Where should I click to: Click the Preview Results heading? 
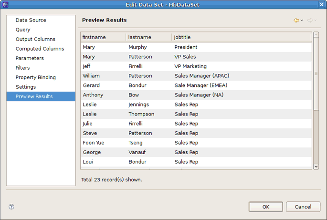pos(104,20)
